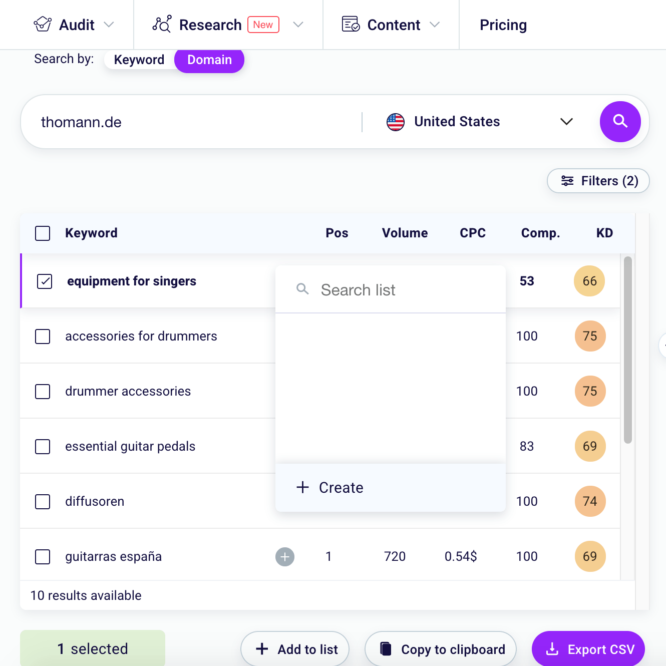
Task: Select the Research network icon
Action: pos(162,24)
